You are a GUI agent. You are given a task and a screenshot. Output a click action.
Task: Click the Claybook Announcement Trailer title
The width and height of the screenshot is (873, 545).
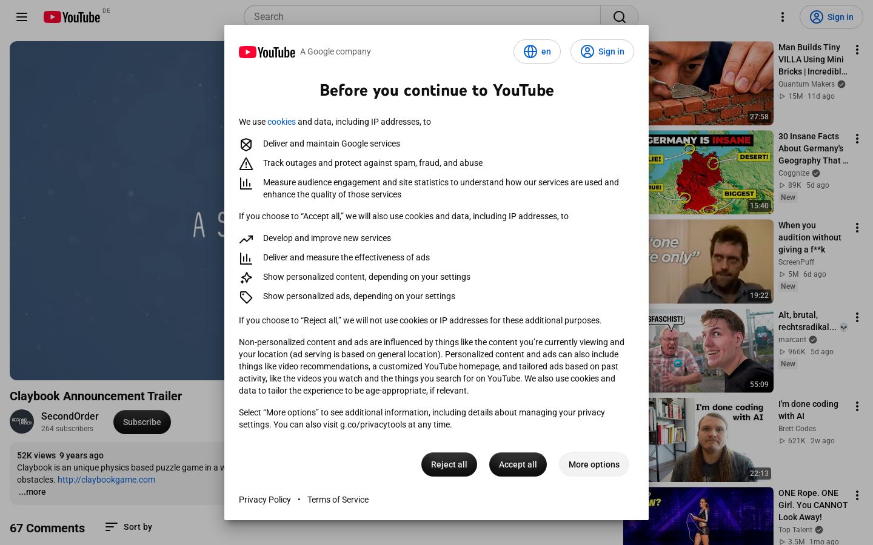tap(96, 396)
